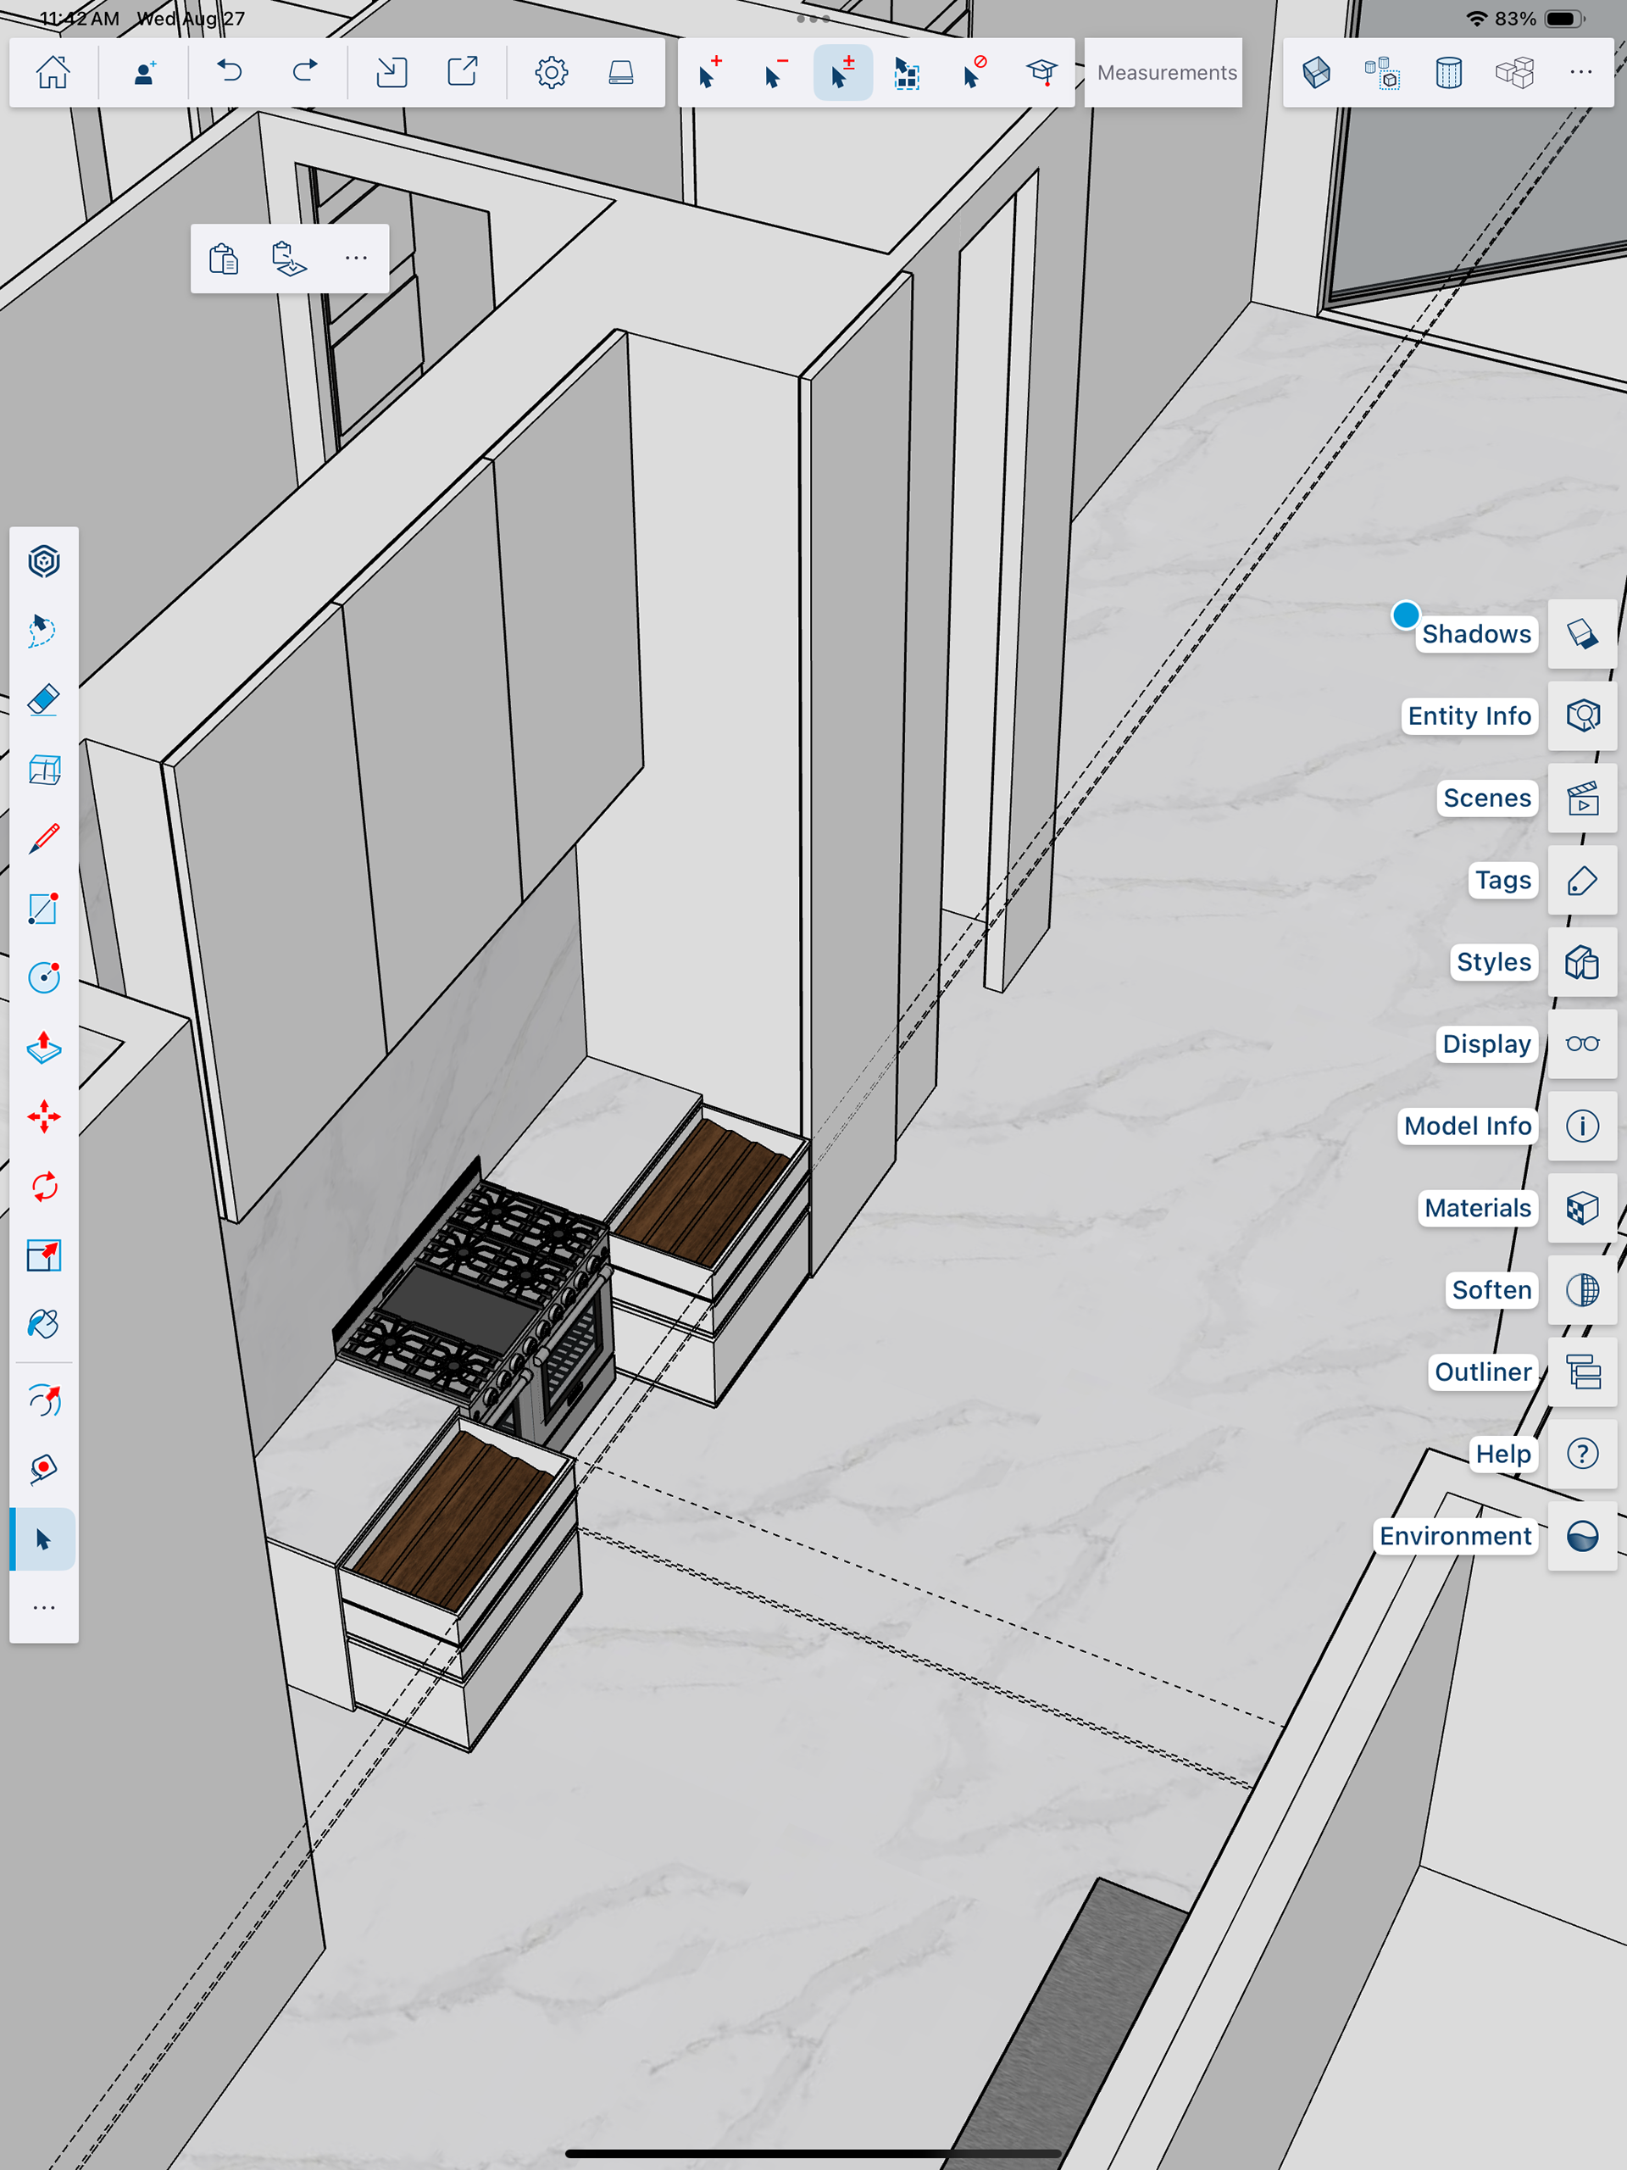Select the Eraser tool in left toolbar
The image size is (1627, 2170).
(44, 700)
